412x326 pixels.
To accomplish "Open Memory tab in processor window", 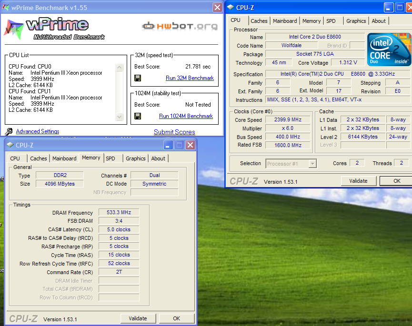I will tap(312, 21).
